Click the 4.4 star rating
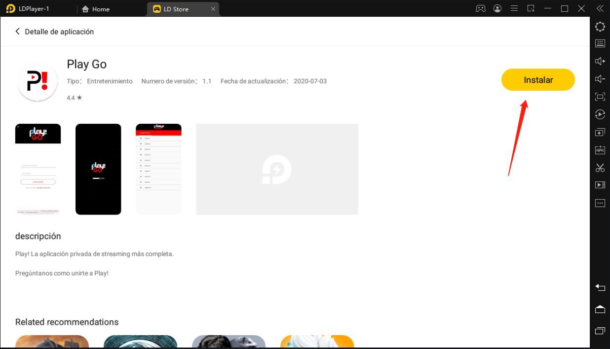The image size is (610, 349). coord(75,98)
